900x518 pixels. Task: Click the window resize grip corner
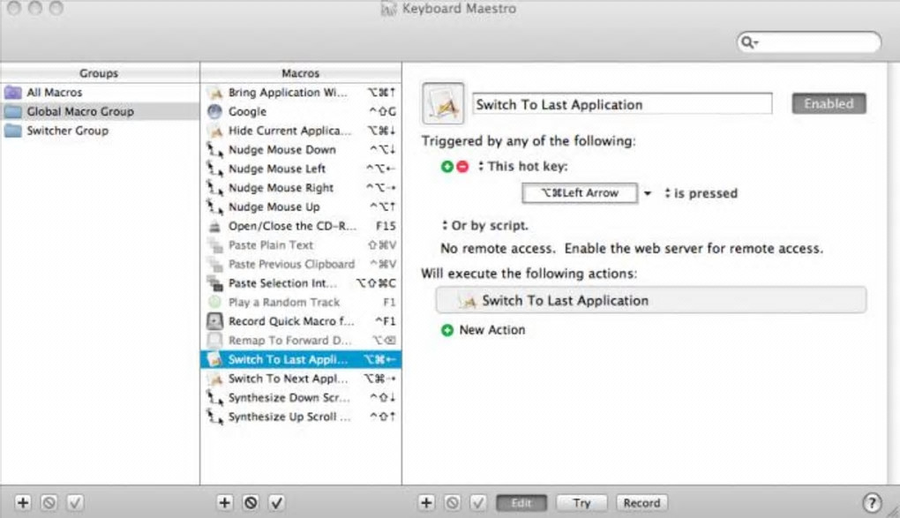coord(893,511)
